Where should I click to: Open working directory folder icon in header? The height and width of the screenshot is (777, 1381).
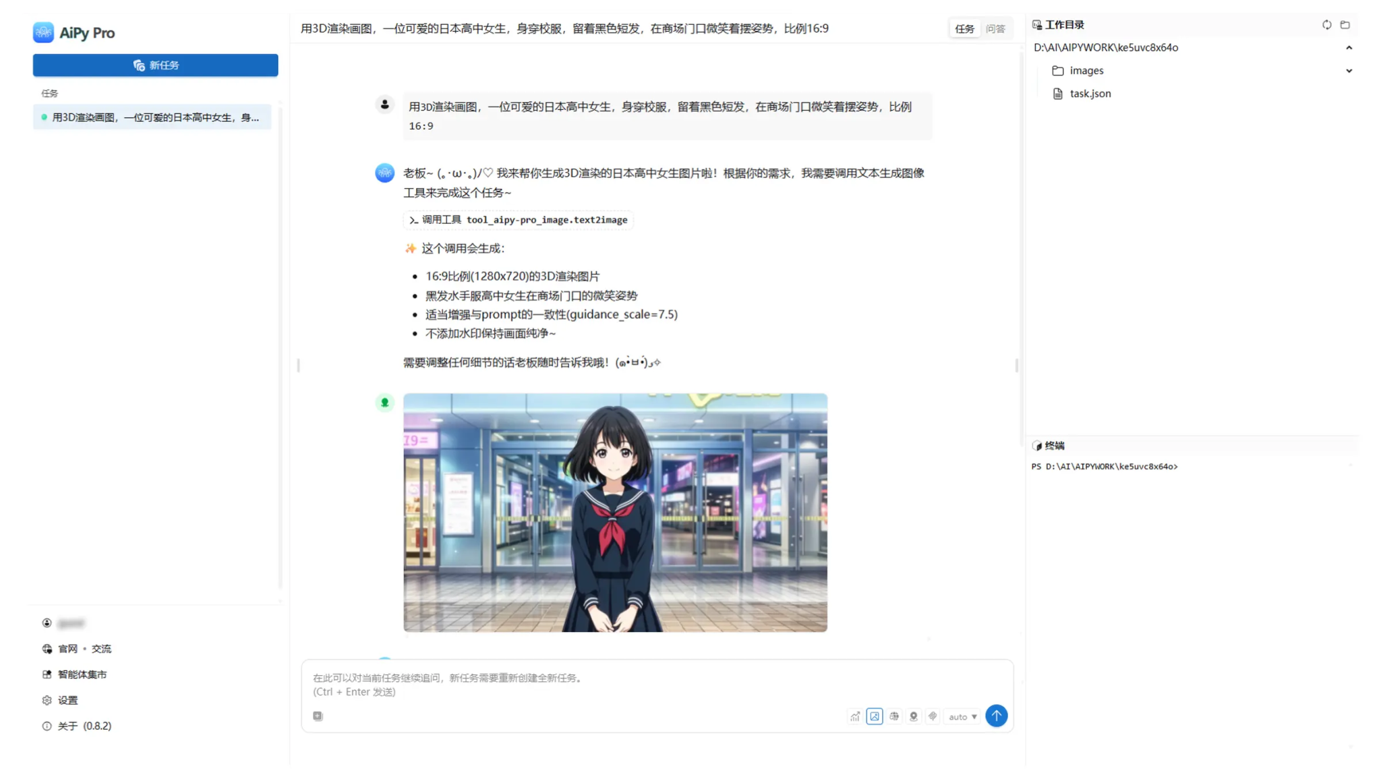coord(1345,25)
